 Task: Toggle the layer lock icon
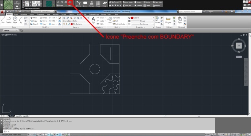click(x=69, y=24)
